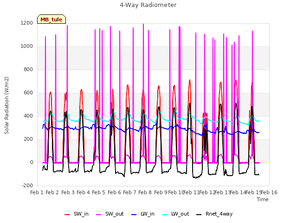The height and width of the screenshot is (223, 297).
Task: Click the Feb 4 x-axis tick label
Action: point(83,192)
